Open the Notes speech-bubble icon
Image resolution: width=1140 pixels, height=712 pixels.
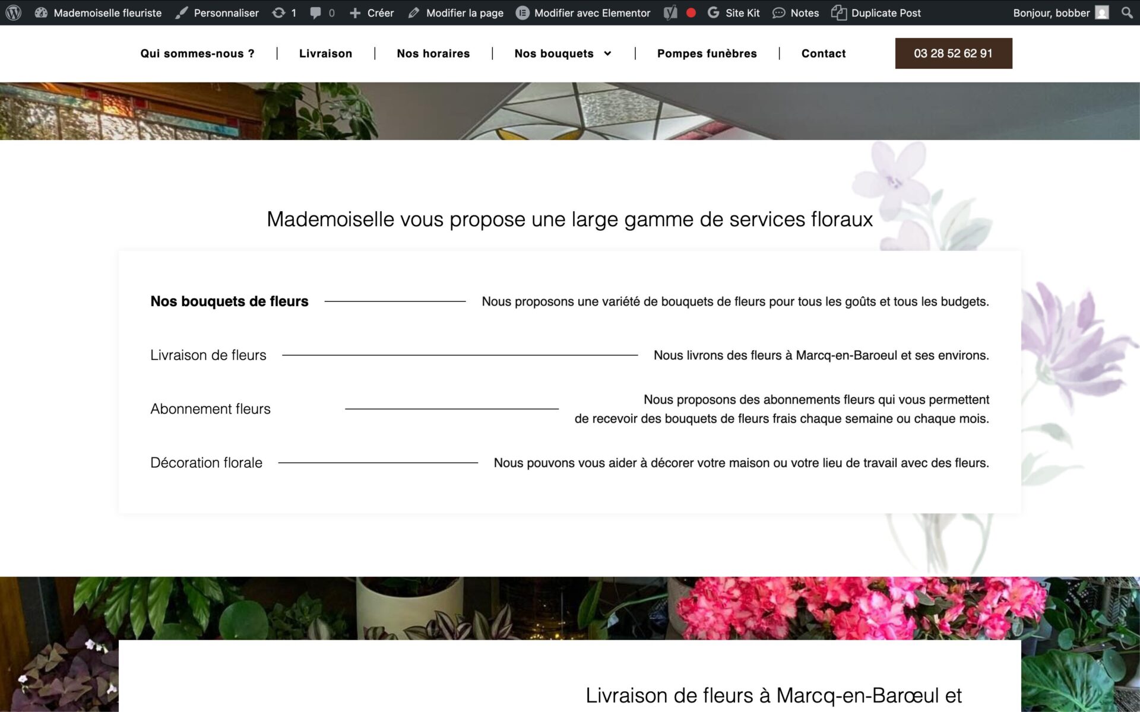778,12
